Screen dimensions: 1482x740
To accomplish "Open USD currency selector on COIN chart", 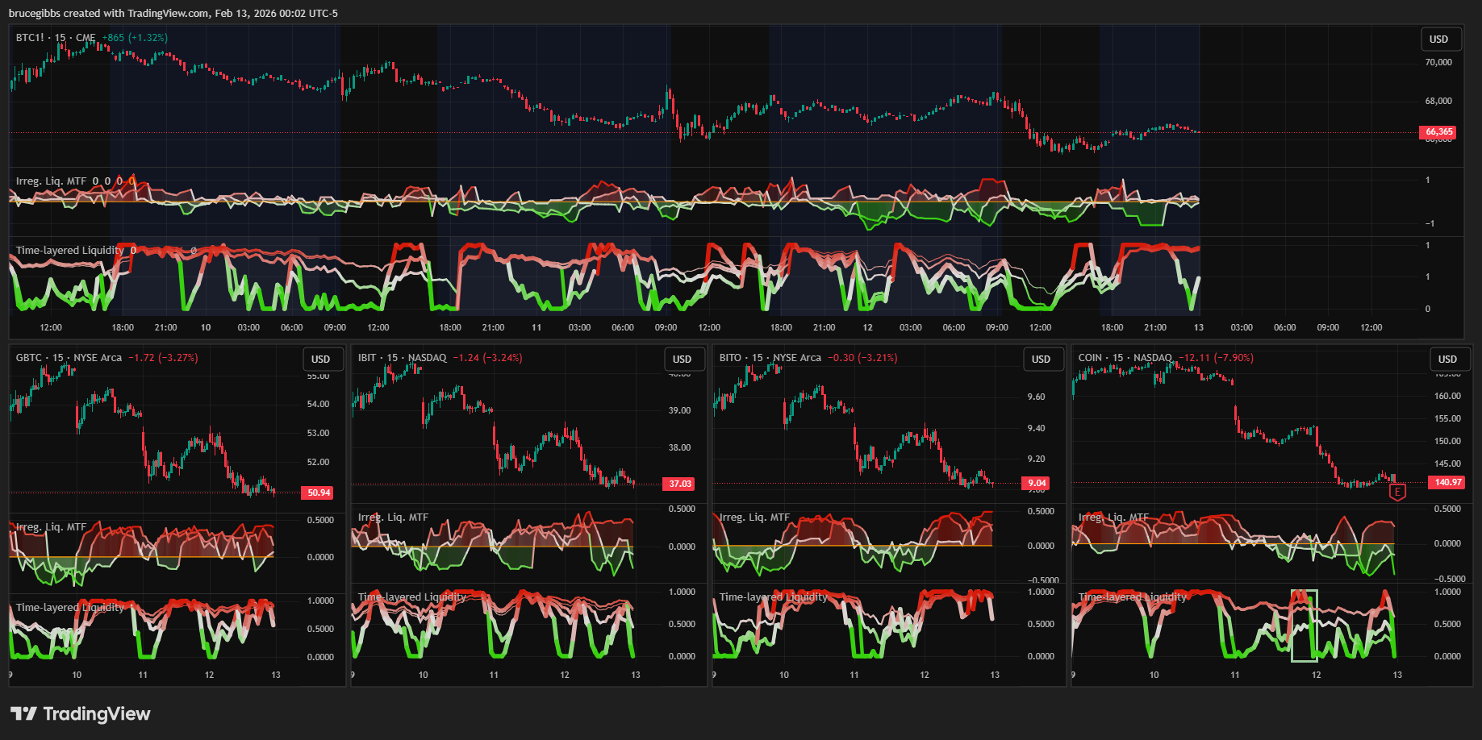I will 1447,360.
